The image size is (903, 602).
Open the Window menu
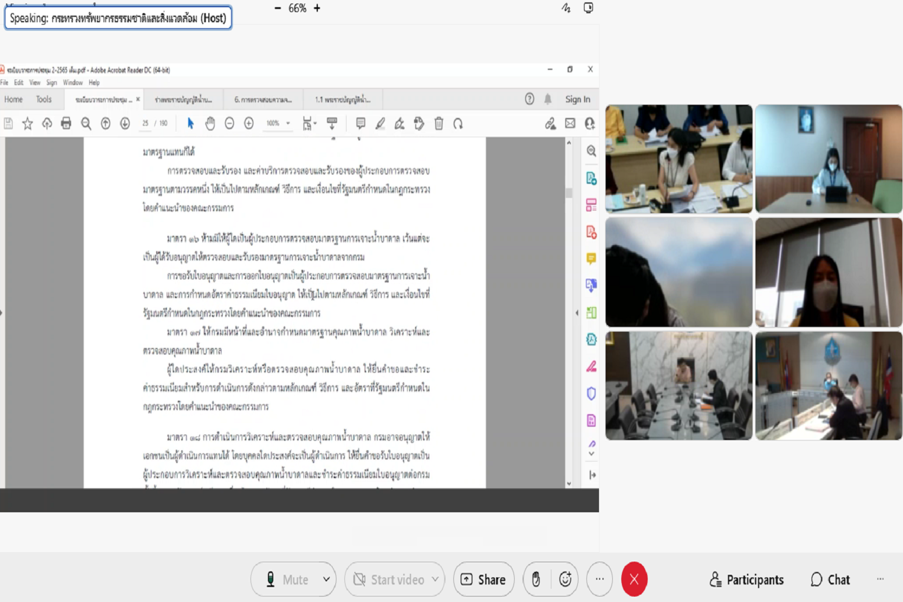click(x=73, y=82)
